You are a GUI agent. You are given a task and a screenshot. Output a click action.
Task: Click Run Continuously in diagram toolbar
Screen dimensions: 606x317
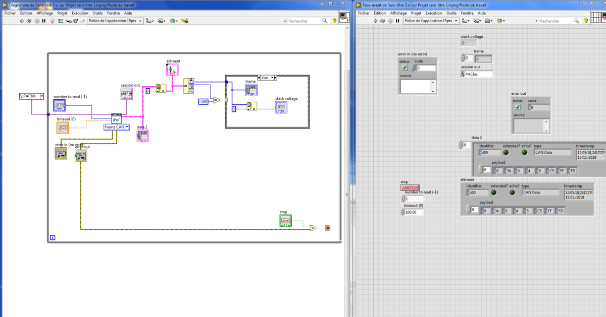[29, 21]
